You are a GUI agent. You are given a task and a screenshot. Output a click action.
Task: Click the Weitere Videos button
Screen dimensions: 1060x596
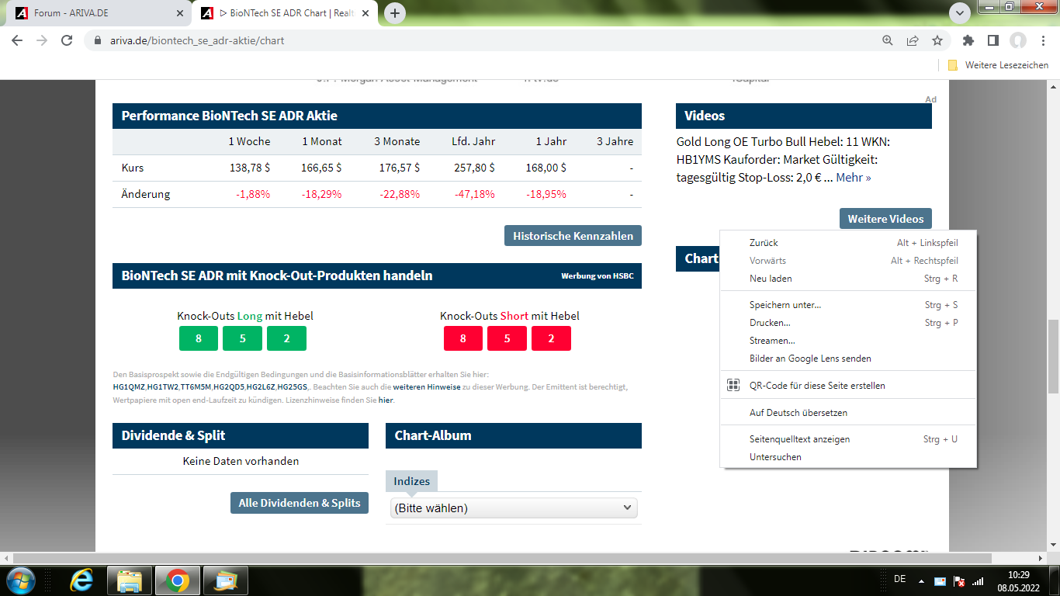pos(885,219)
